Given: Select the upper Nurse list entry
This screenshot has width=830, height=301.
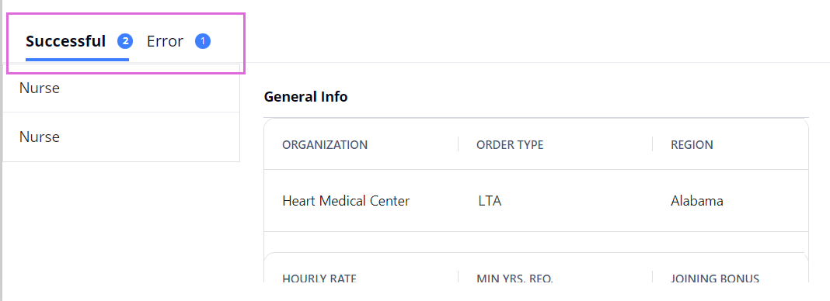Looking at the screenshot, I should [121, 88].
